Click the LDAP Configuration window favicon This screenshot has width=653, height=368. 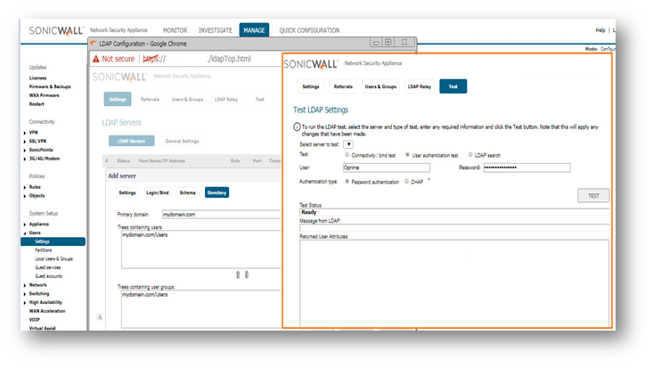point(93,42)
